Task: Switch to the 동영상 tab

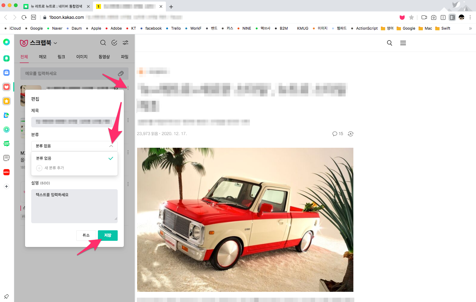Action: click(x=104, y=57)
